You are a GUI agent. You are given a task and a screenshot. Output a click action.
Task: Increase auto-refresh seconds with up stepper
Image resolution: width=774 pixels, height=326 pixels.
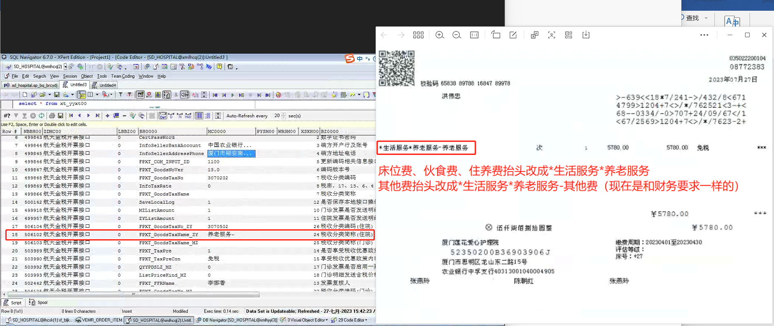click(283, 114)
